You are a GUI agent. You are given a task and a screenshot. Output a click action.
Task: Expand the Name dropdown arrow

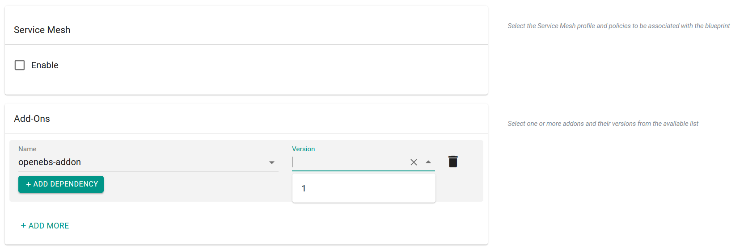(272, 162)
